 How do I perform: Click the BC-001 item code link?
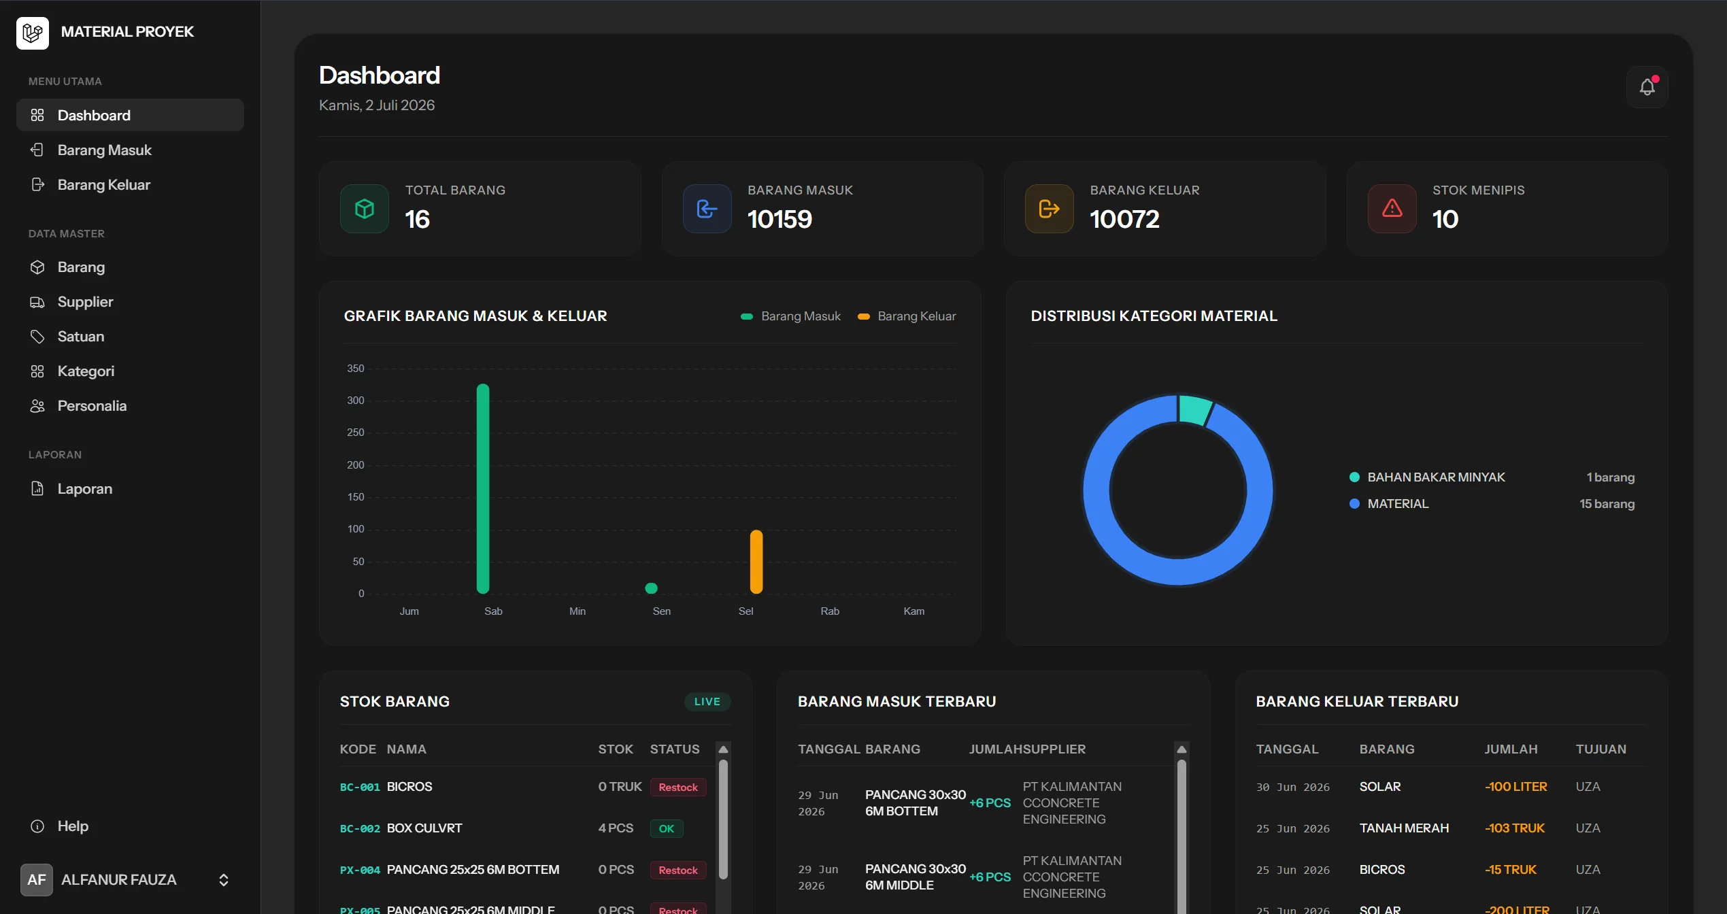360,788
